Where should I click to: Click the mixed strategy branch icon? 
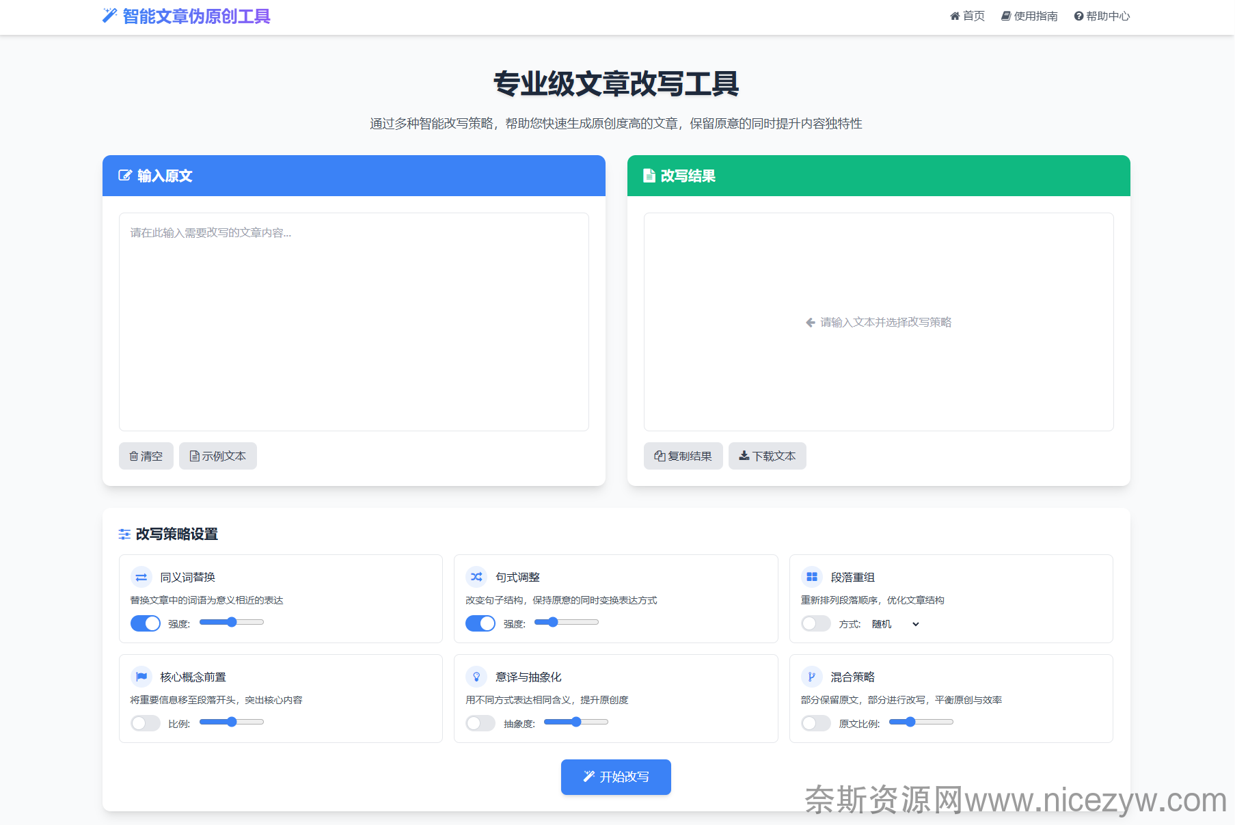812,677
